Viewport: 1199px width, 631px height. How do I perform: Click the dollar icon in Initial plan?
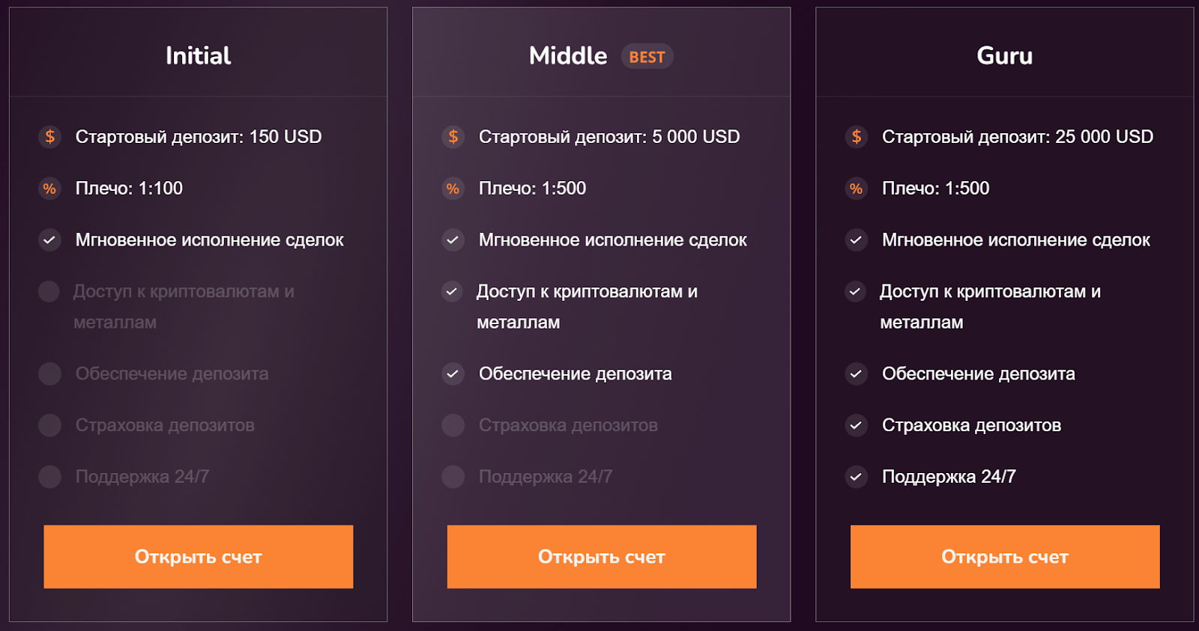click(49, 137)
